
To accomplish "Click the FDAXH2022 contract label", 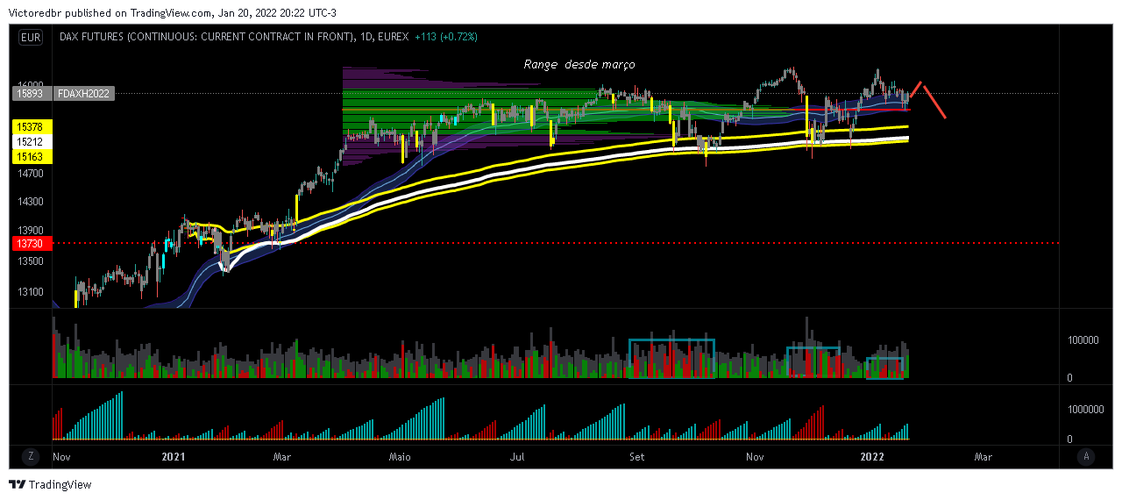I will [84, 93].
